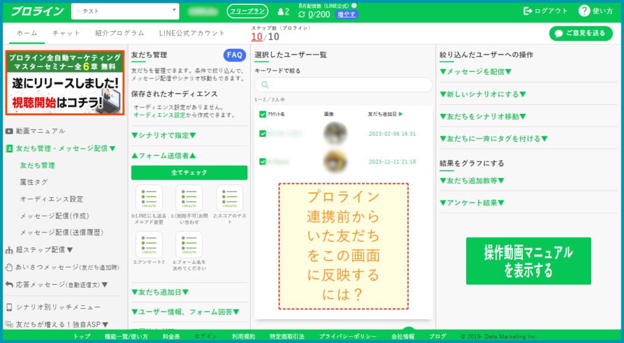The image size is (624, 343).
Task: Click the hierarchy icon beside 超ステップ配信
Action: [x=9, y=250]
